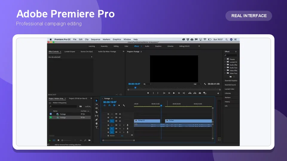This screenshot has width=287, height=161.
Task: Open the Essential Sound panel
Action: click(x=230, y=85)
